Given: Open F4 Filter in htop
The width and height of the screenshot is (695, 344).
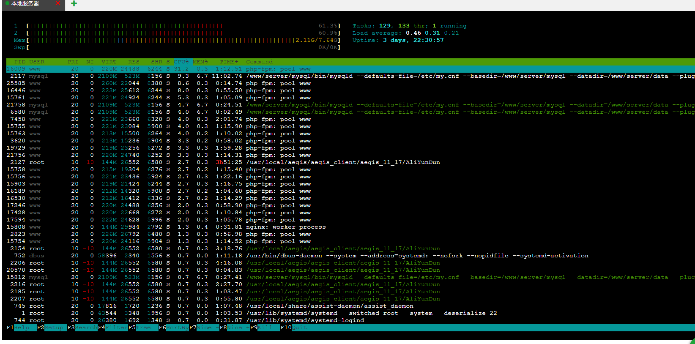Looking at the screenshot, I should coord(113,328).
